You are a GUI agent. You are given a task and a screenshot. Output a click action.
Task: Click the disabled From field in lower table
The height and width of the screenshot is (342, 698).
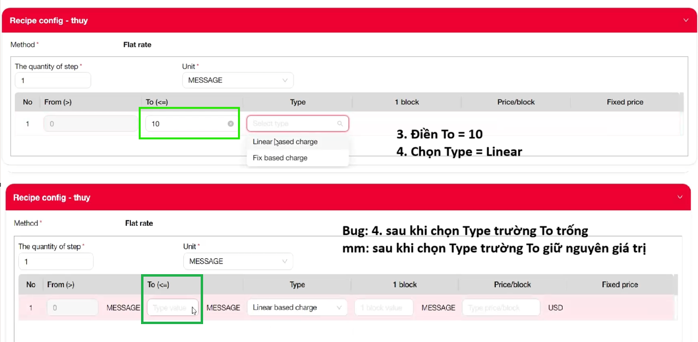click(x=72, y=308)
